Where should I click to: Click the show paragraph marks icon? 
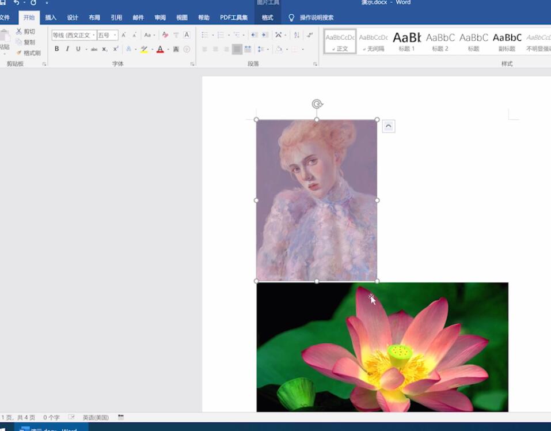(310, 35)
